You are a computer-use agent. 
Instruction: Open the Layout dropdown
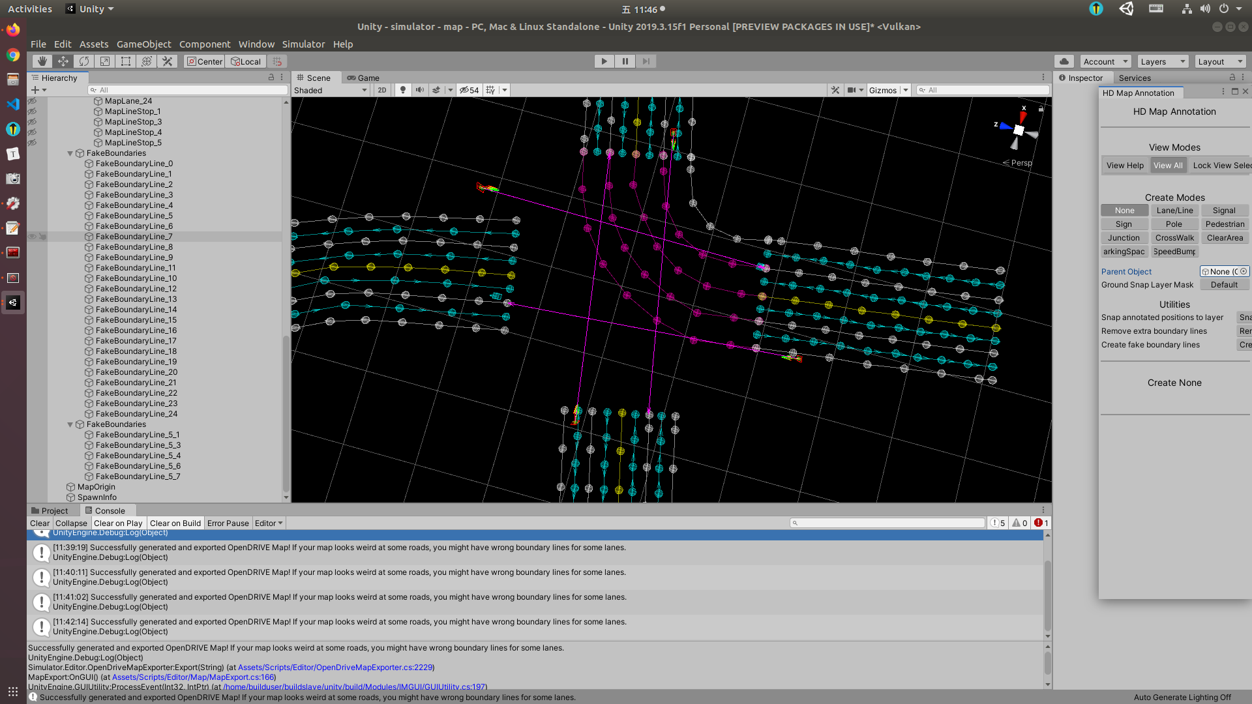point(1220,61)
